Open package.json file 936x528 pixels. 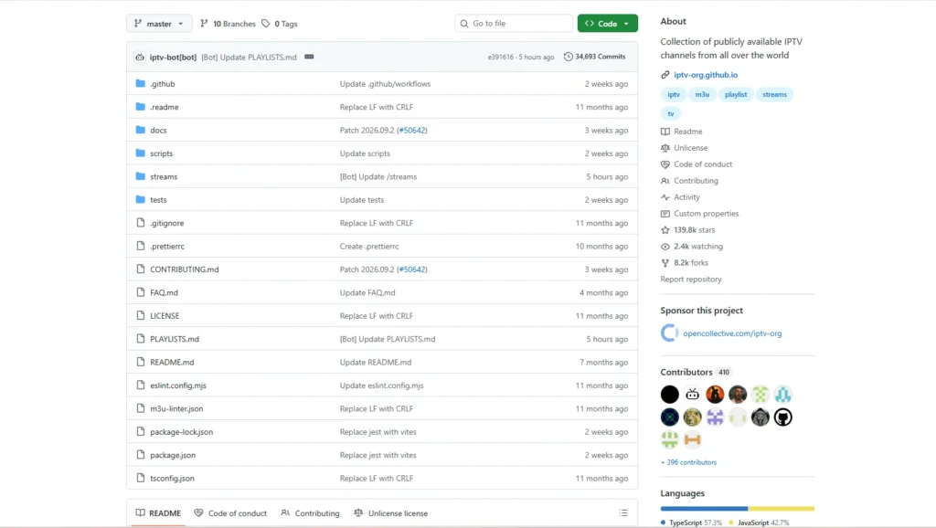point(173,455)
